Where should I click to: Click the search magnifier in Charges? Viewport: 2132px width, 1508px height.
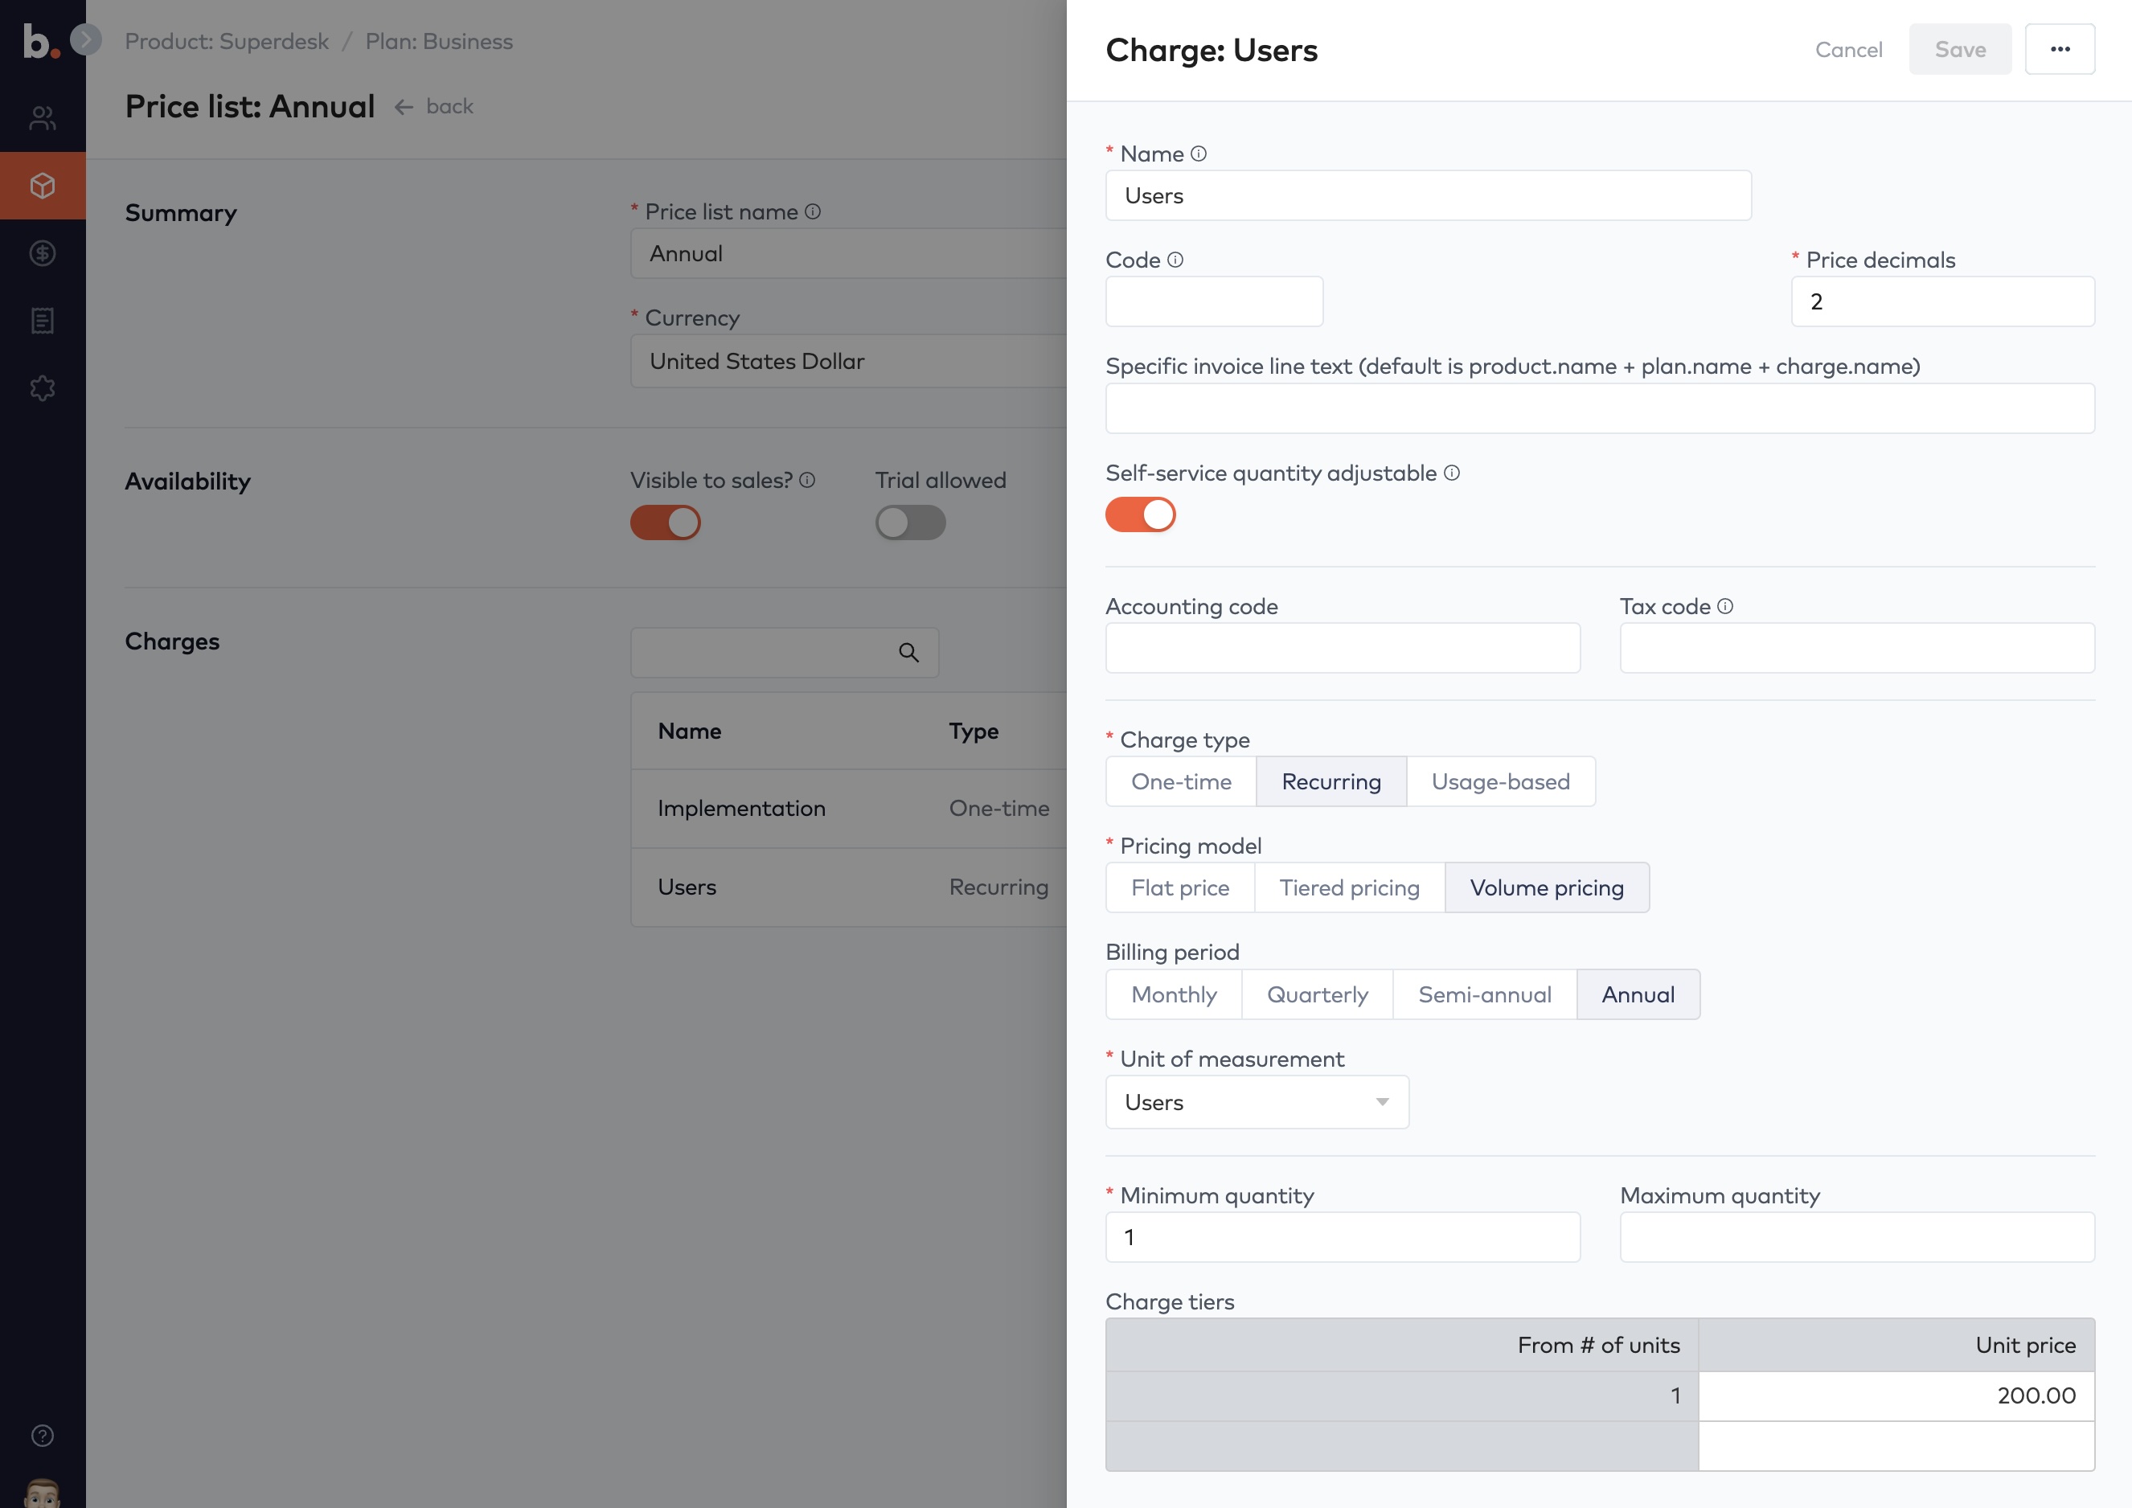(x=908, y=653)
